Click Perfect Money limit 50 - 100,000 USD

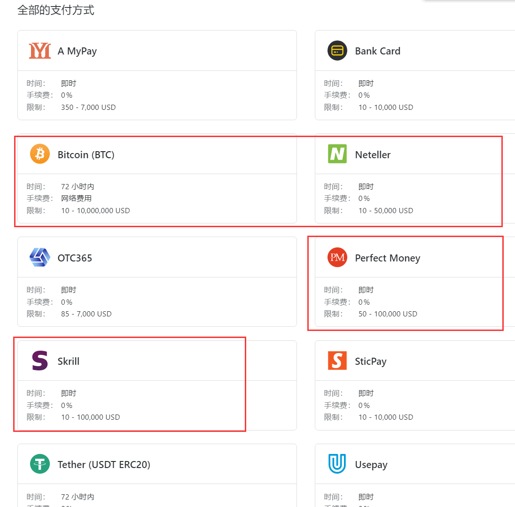click(x=388, y=314)
